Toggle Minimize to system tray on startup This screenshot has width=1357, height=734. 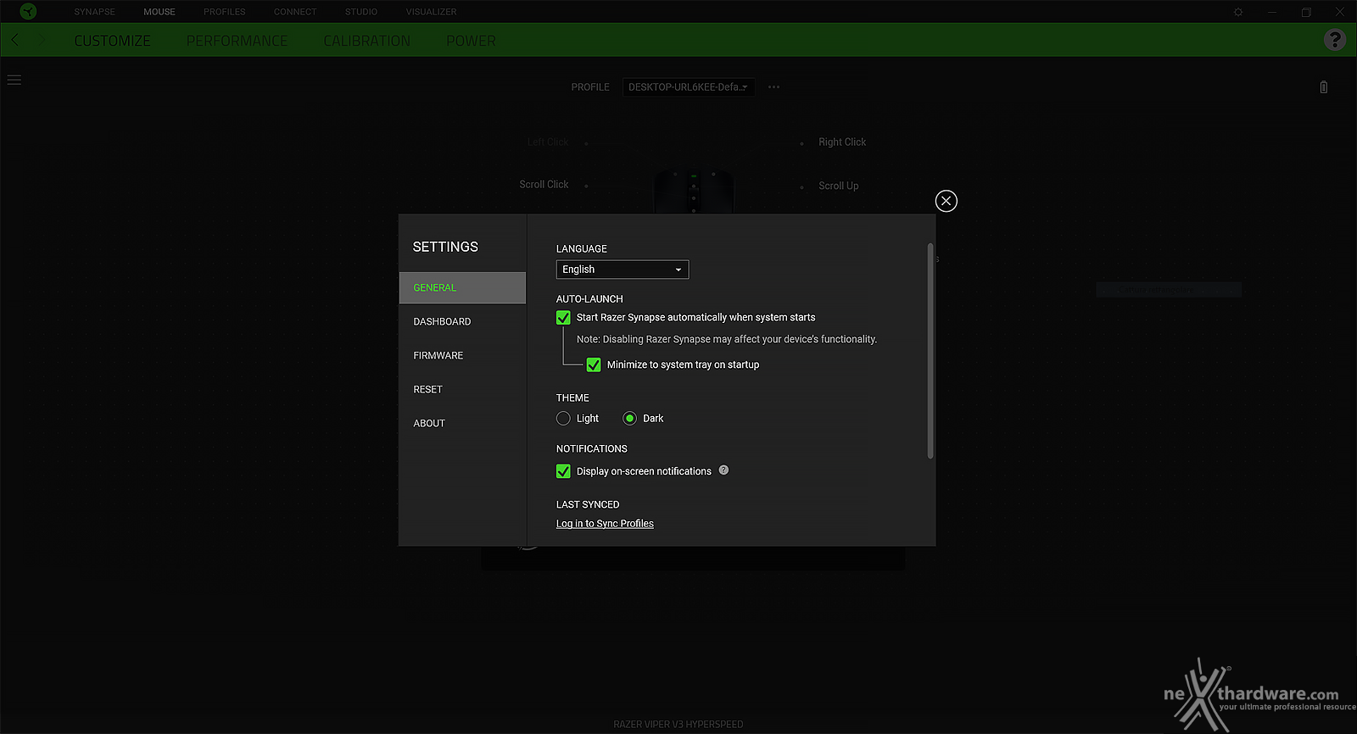[x=594, y=365]
